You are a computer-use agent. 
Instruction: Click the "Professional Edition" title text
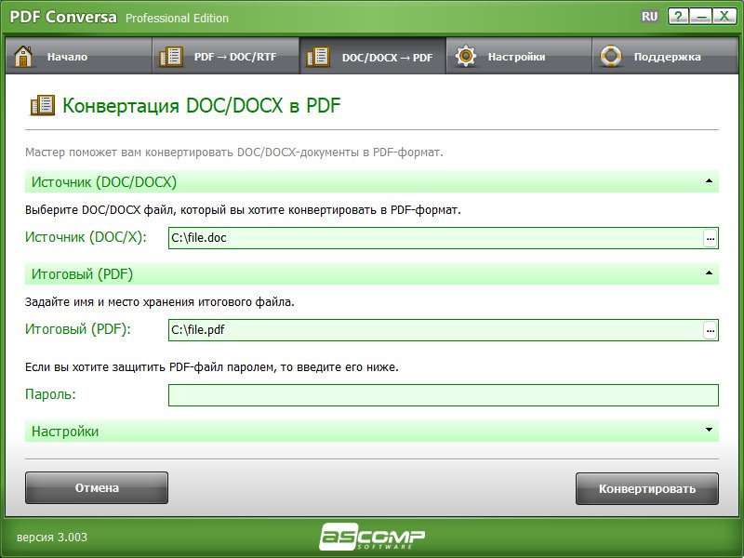(x=177, y=18)
